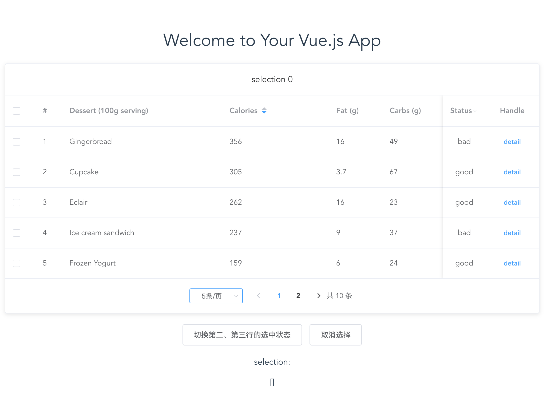Screen dimensions: 547x410
Task: Click the 切换第二、第三行的选中状态 button
Action: [242, 335]
